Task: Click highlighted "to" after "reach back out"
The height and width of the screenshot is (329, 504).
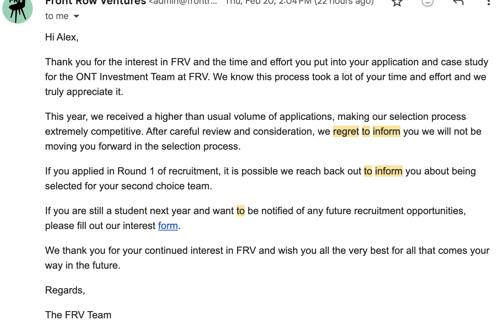Action: pos(368,171)
